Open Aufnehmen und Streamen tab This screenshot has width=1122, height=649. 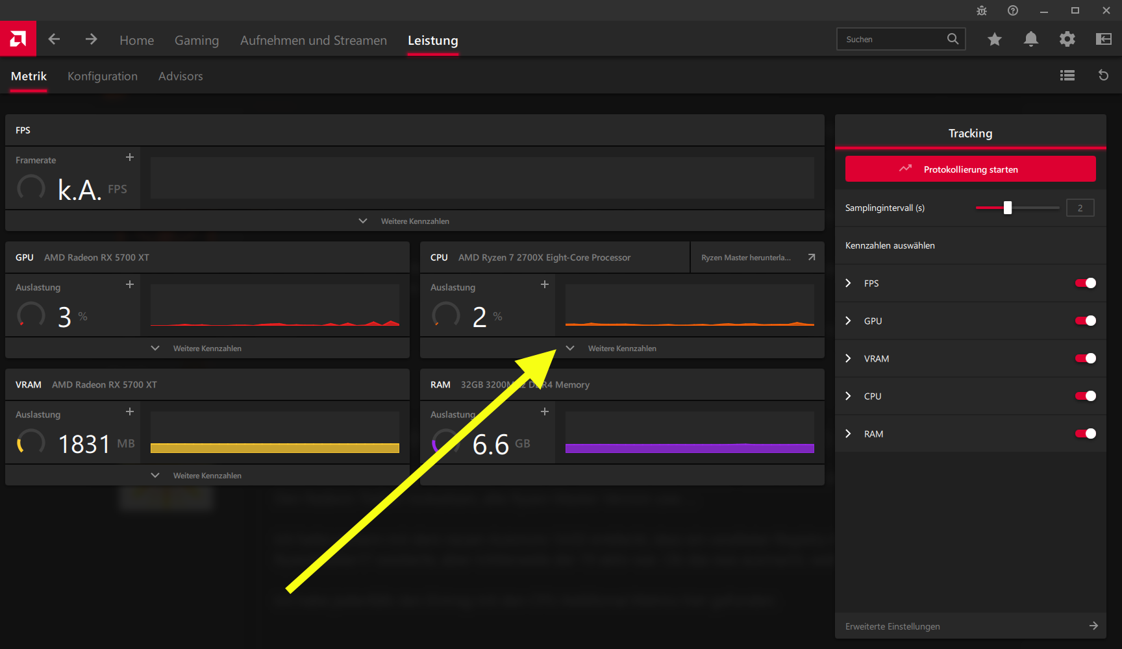coord(314,40)
